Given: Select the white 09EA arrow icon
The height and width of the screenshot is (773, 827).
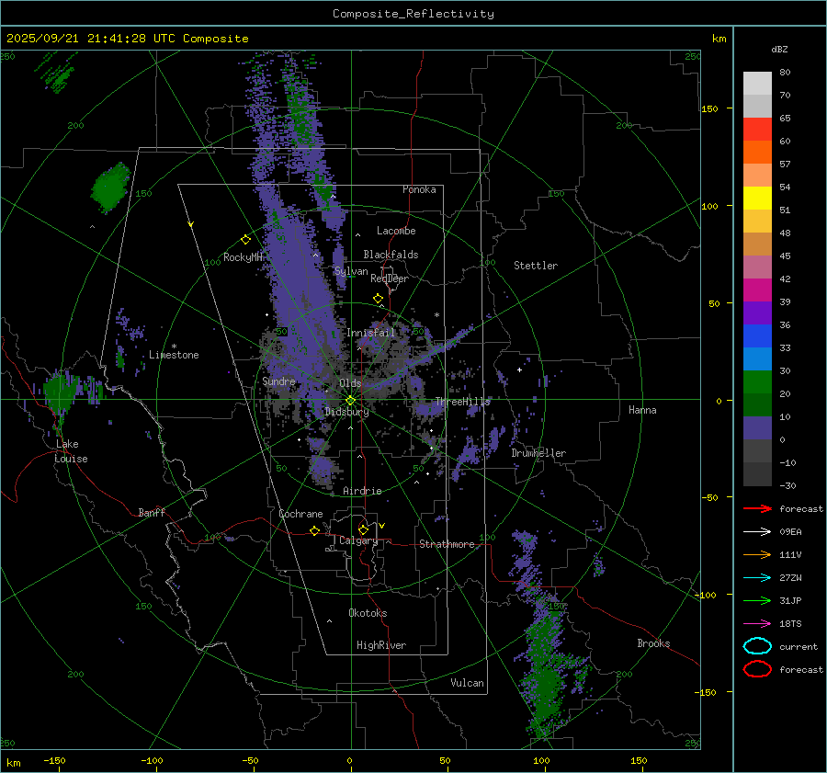Looking at the screenshot, I should click(x=756, y=531).
